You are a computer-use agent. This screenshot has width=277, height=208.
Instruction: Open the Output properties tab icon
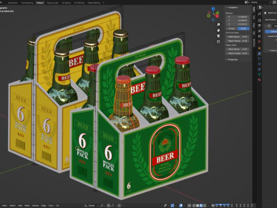pyautogui.click(x=260, y=25)
